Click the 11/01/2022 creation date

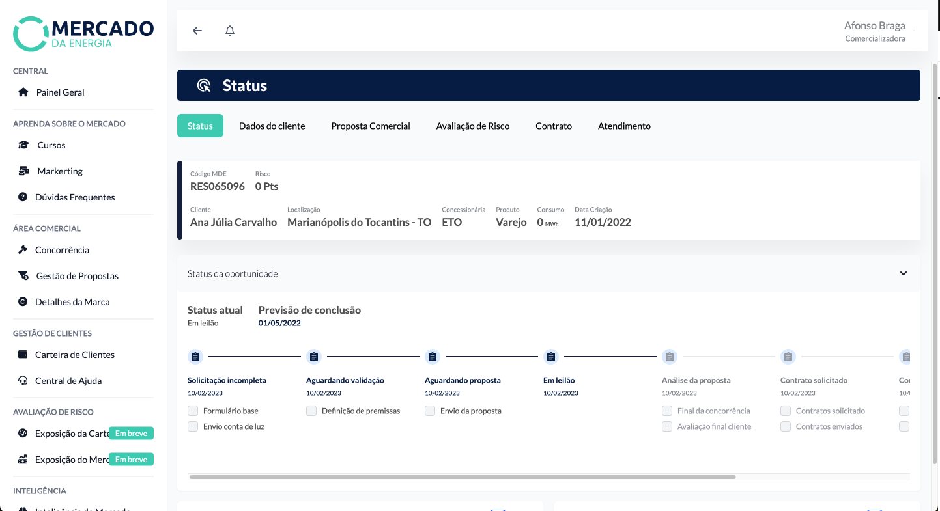[x=603, y=222]
